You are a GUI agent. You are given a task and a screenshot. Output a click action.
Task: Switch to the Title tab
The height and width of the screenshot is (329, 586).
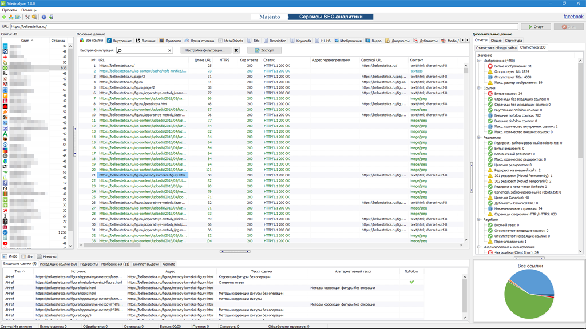coord(254,41)
